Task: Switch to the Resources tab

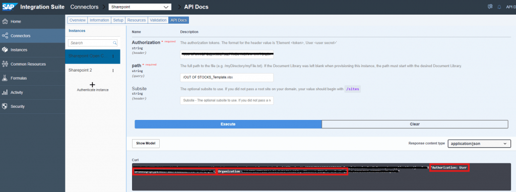Action: (x=136, y=20)
